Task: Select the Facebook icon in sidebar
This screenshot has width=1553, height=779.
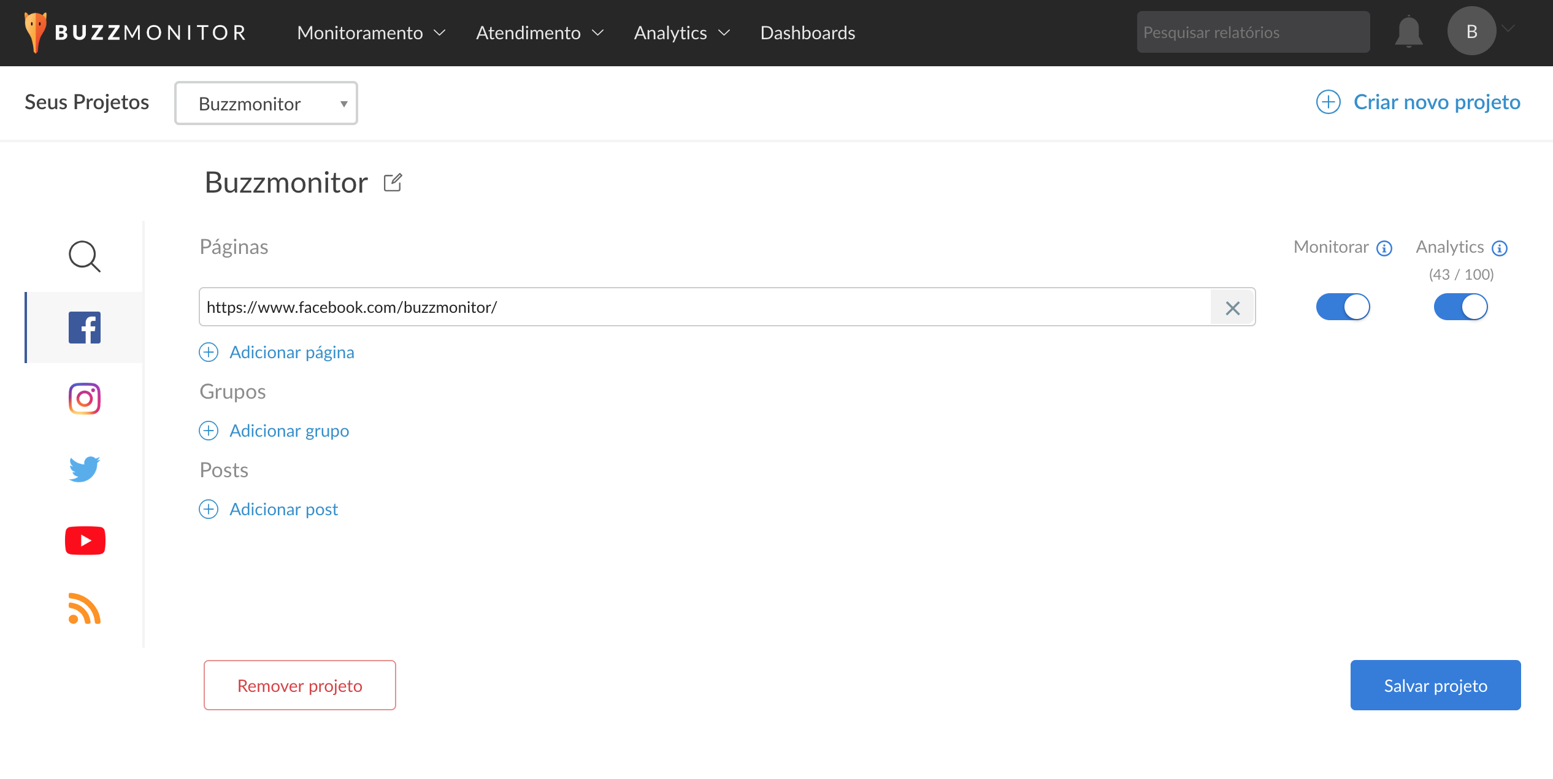Action: (85, 328)
